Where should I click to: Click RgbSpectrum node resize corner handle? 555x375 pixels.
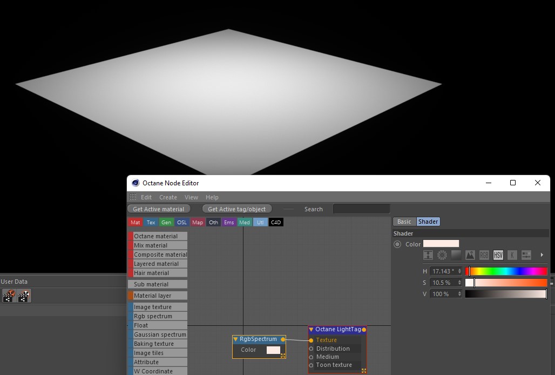(x=283, y=356)
